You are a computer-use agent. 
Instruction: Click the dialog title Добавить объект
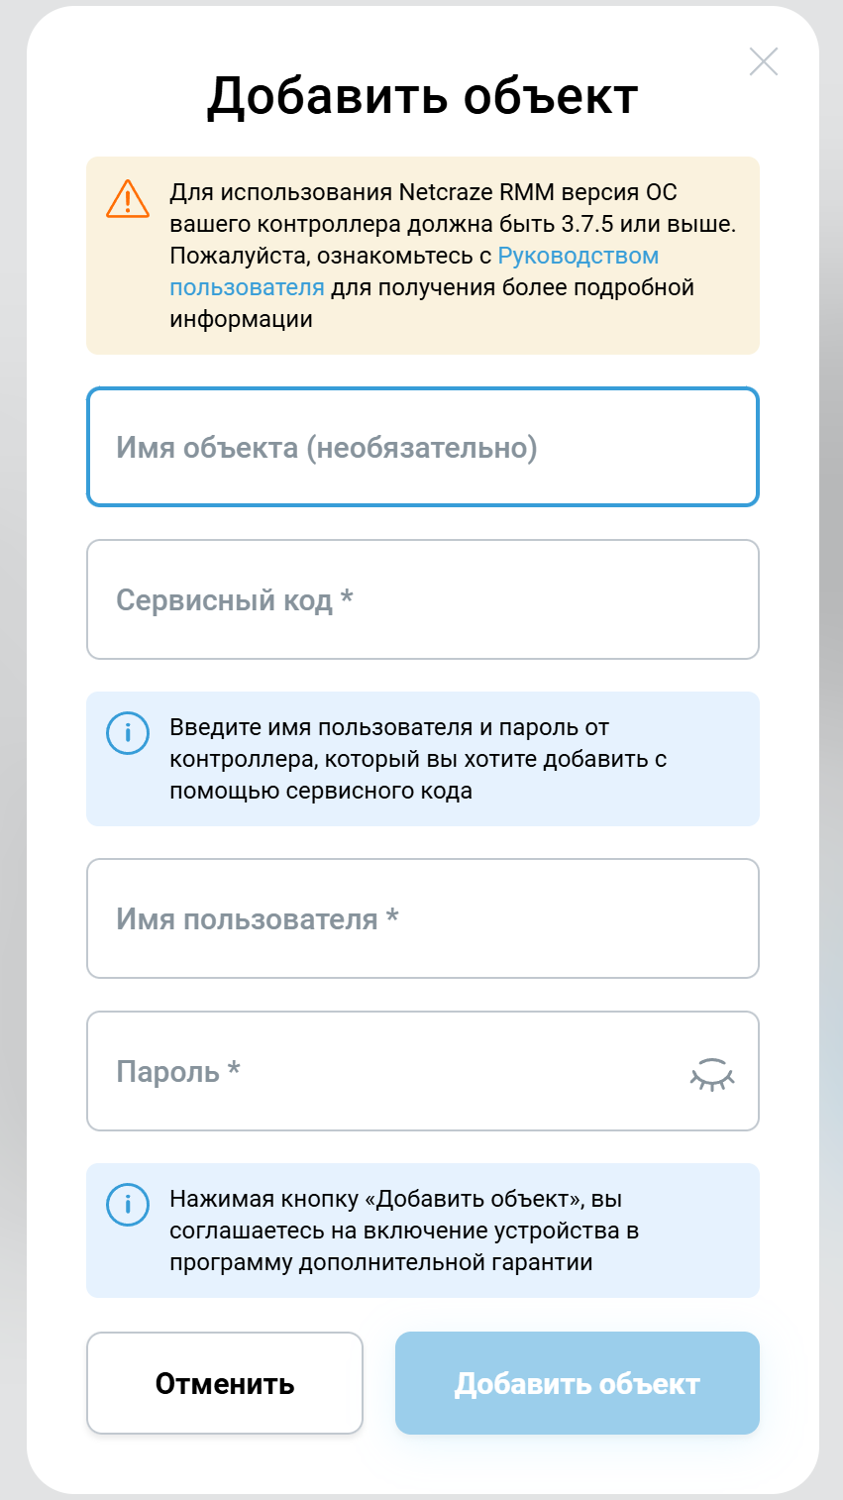[x=422, y=95]
